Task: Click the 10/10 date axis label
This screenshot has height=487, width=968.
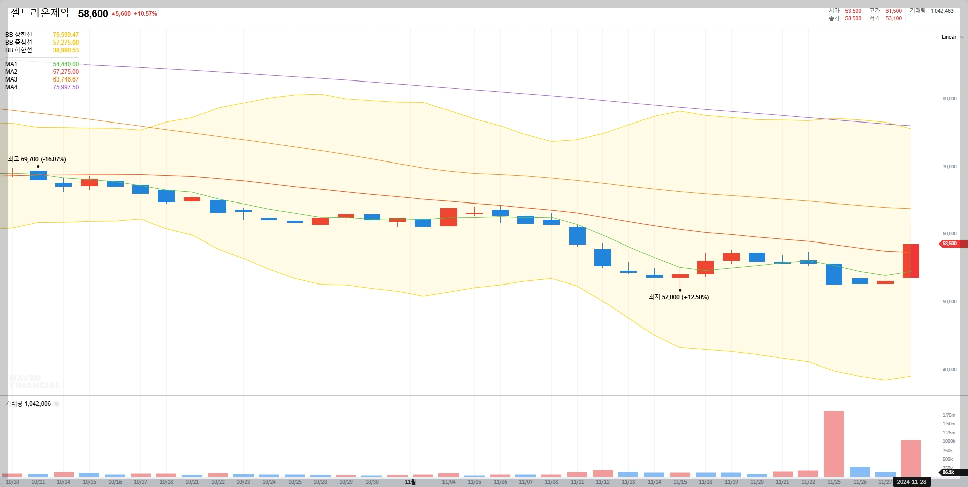Action: 12,482
